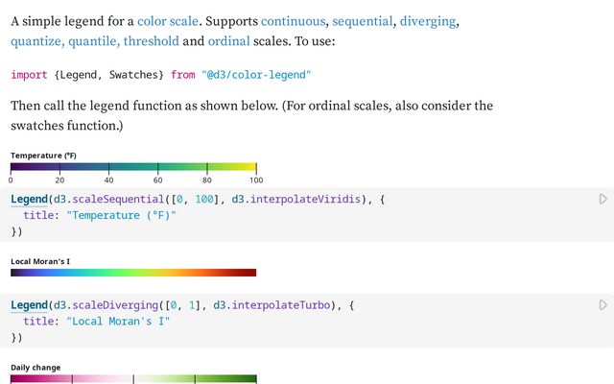Viewport: 614px width, 384px height.
Task: Click the "Temperature (°F)" title string in code
Action: tap(123, 215)
